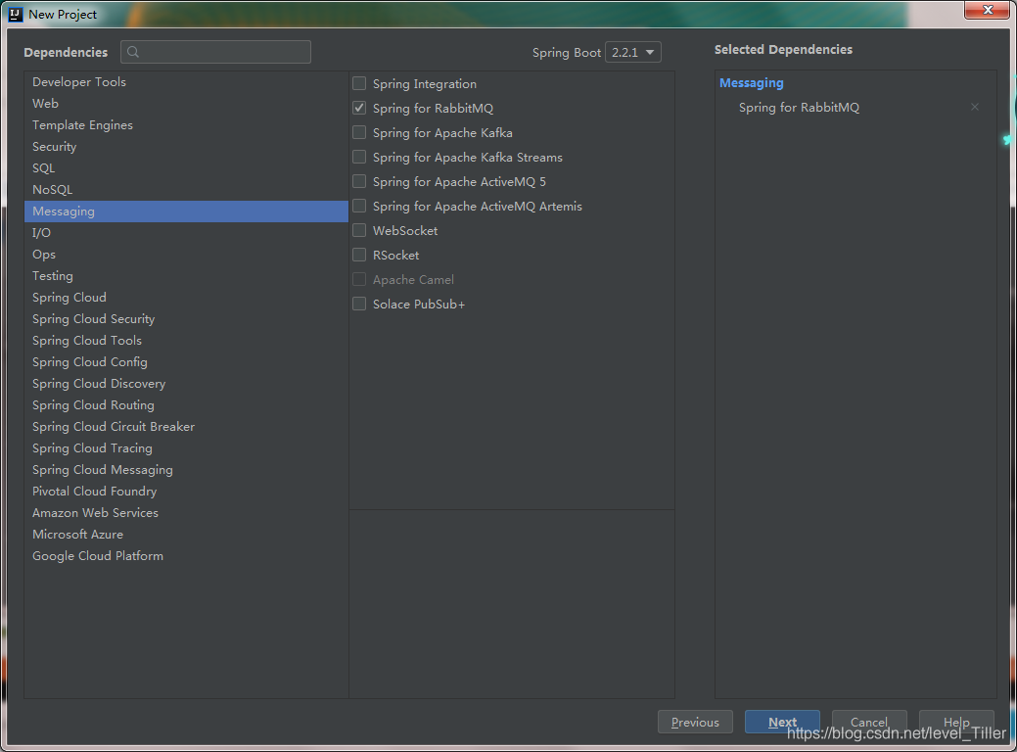Open the Spring Cloud Security category
The height and width of the screenshot is (752, 1017).
click(186, 318)
